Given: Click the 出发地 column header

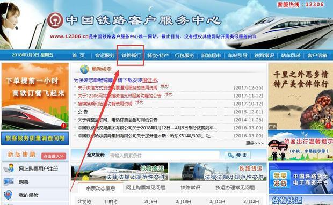Looking at the screenshot, I should (x=84, y=201).
